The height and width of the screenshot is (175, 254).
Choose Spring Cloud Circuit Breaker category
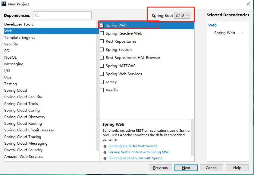tap(50, 130)
